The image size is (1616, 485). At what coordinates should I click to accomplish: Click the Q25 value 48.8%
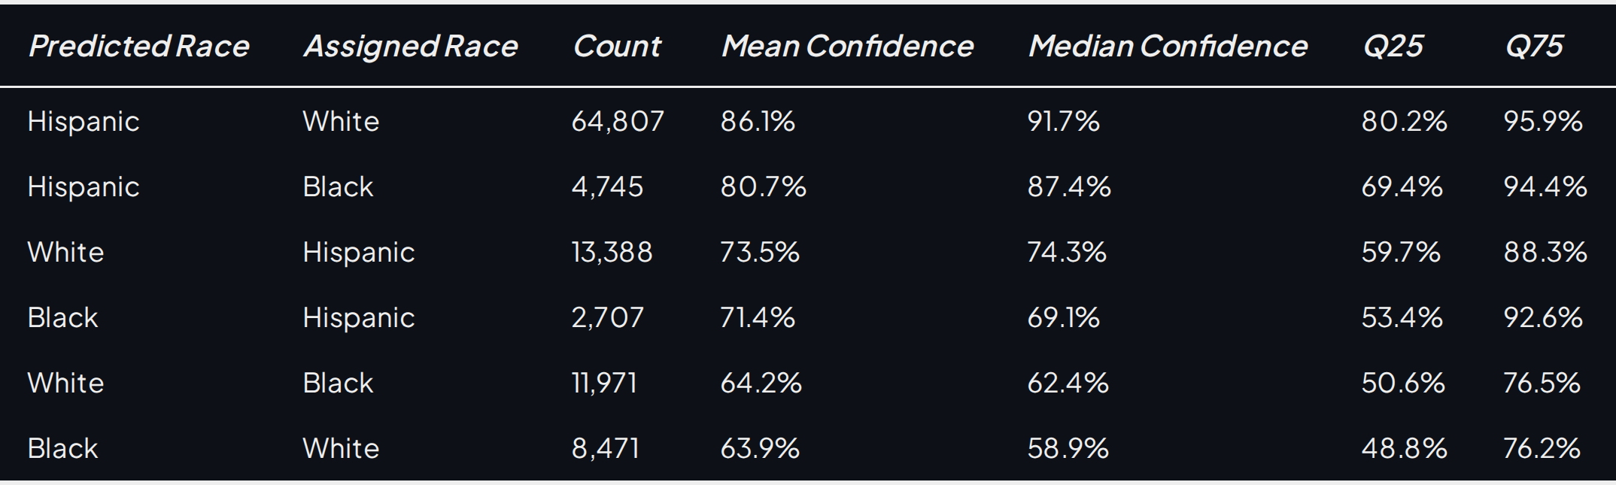point(1405,448)
